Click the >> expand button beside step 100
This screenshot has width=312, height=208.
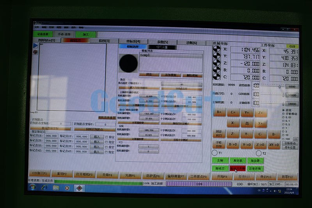296,139
